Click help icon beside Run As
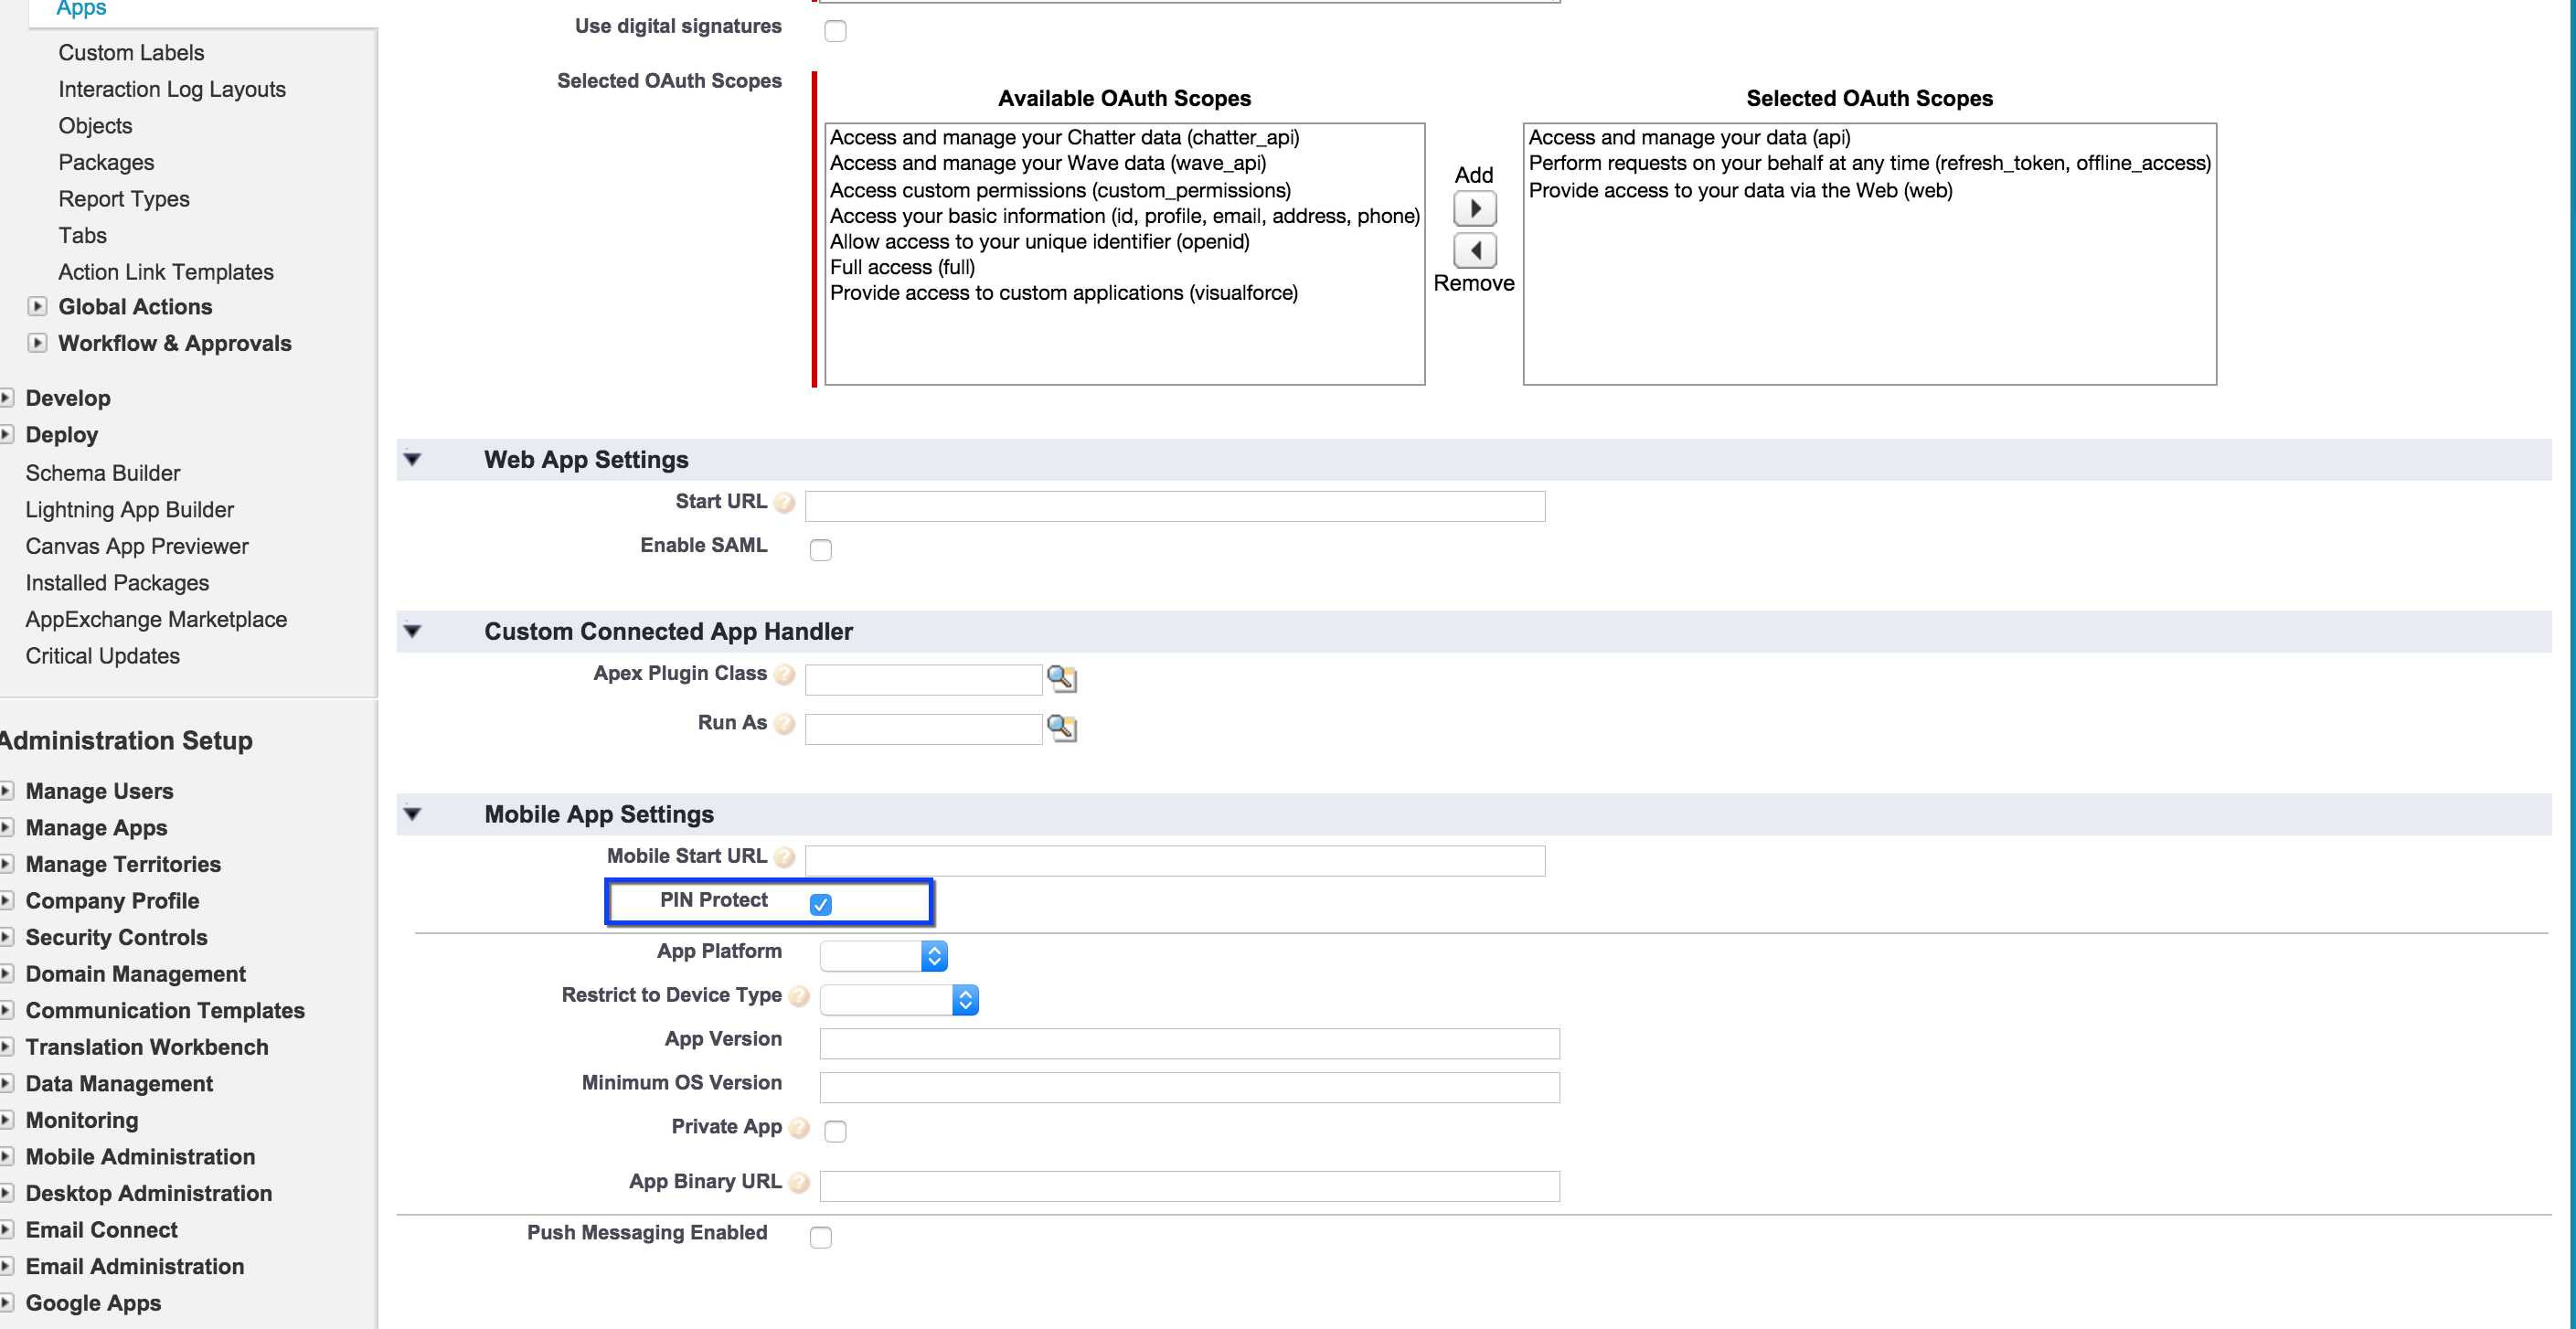The width and height of the screenshot is (2576, 1329). click(x=785, y=724)
